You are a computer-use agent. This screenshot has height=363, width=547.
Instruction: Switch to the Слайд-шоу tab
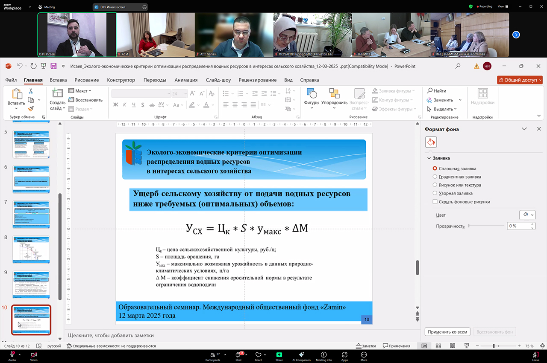coord(218,80)
